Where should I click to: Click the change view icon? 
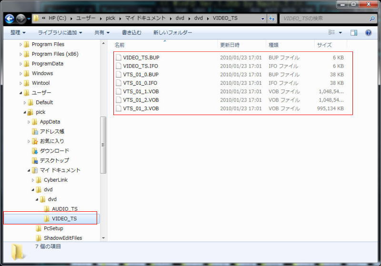pos(331,32)
